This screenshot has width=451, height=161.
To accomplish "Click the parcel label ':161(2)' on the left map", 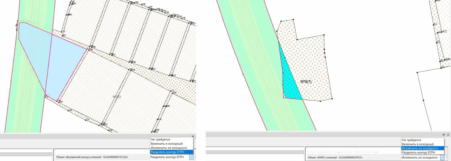I will pyautogui.click(x=117, y=96).
